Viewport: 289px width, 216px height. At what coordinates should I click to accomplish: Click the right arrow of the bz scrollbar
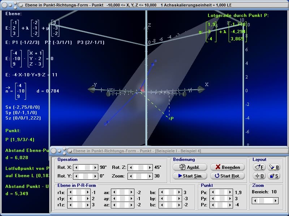(179, 205)
